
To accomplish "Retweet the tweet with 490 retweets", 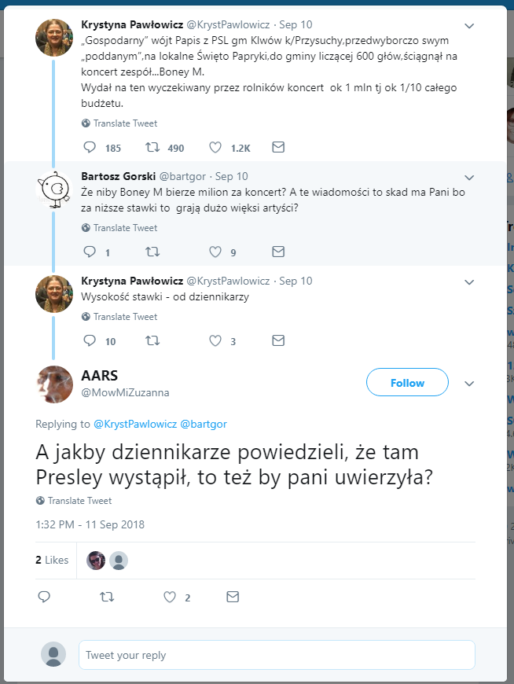I will (x=151, y=147).
